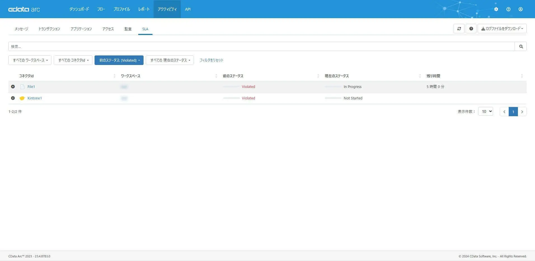This screenshot has height=261, width=535.
Task: Open the プロファイル menu
Action: coord(121,9)
